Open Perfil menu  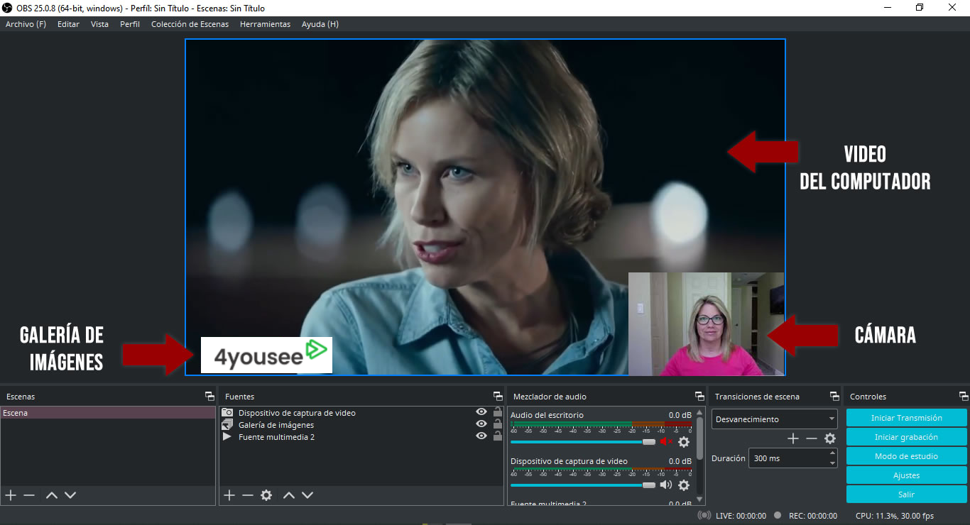130,24
